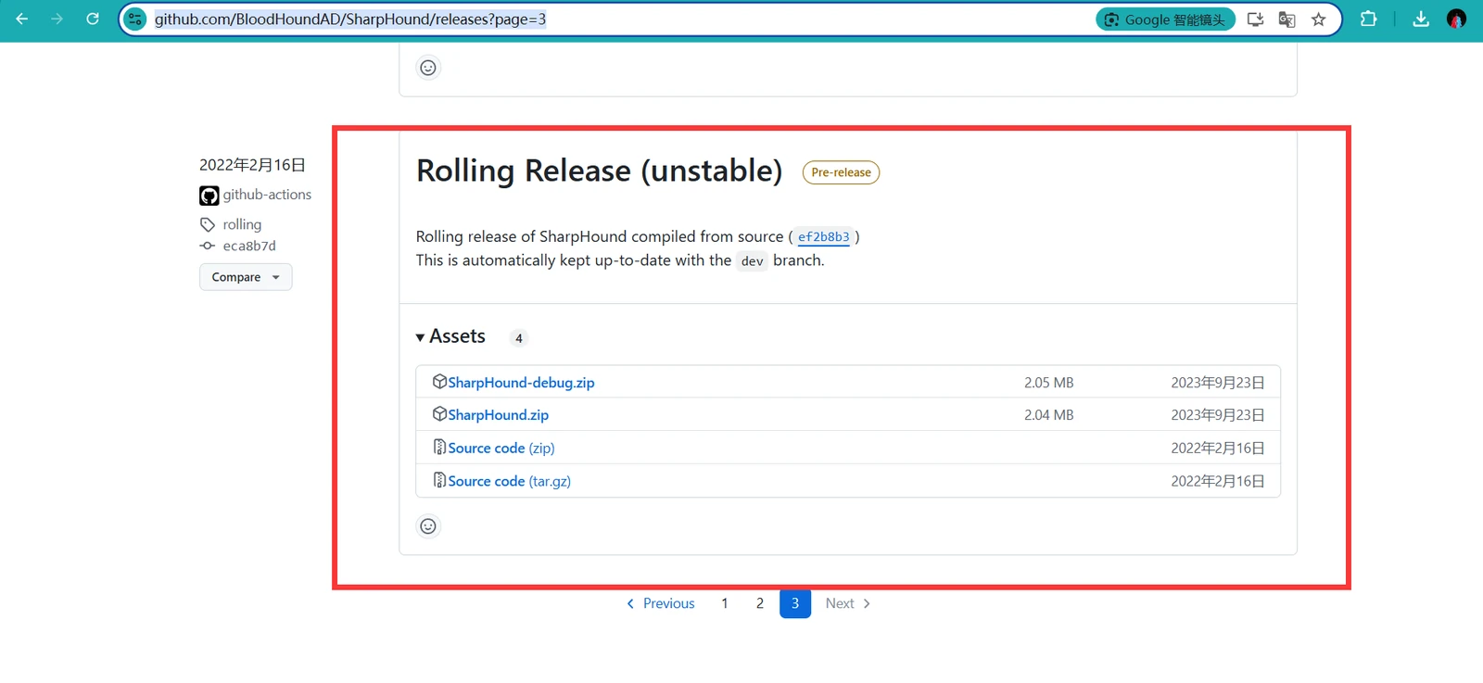Go back using the browser back arrow

pyautogui.click(x=22, y=19)
